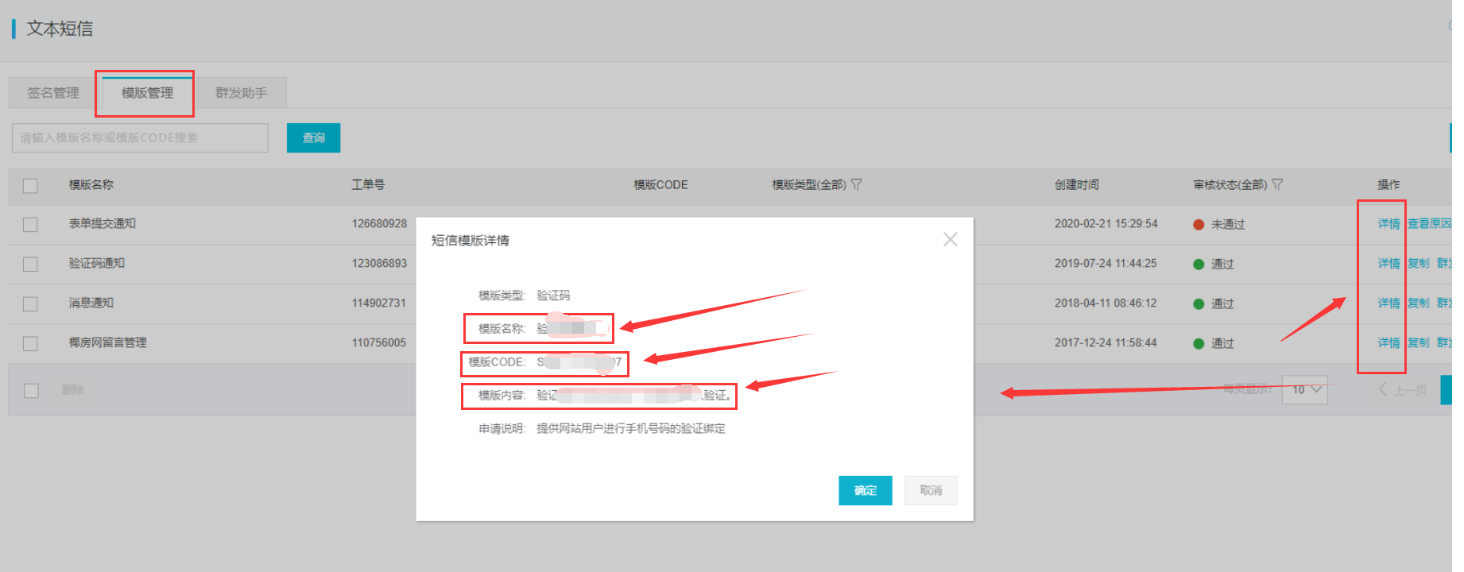Viewport: 1464px width, 572px height.
Task: Open the page size dropdown showing 10
Action: click(1304, 389)
